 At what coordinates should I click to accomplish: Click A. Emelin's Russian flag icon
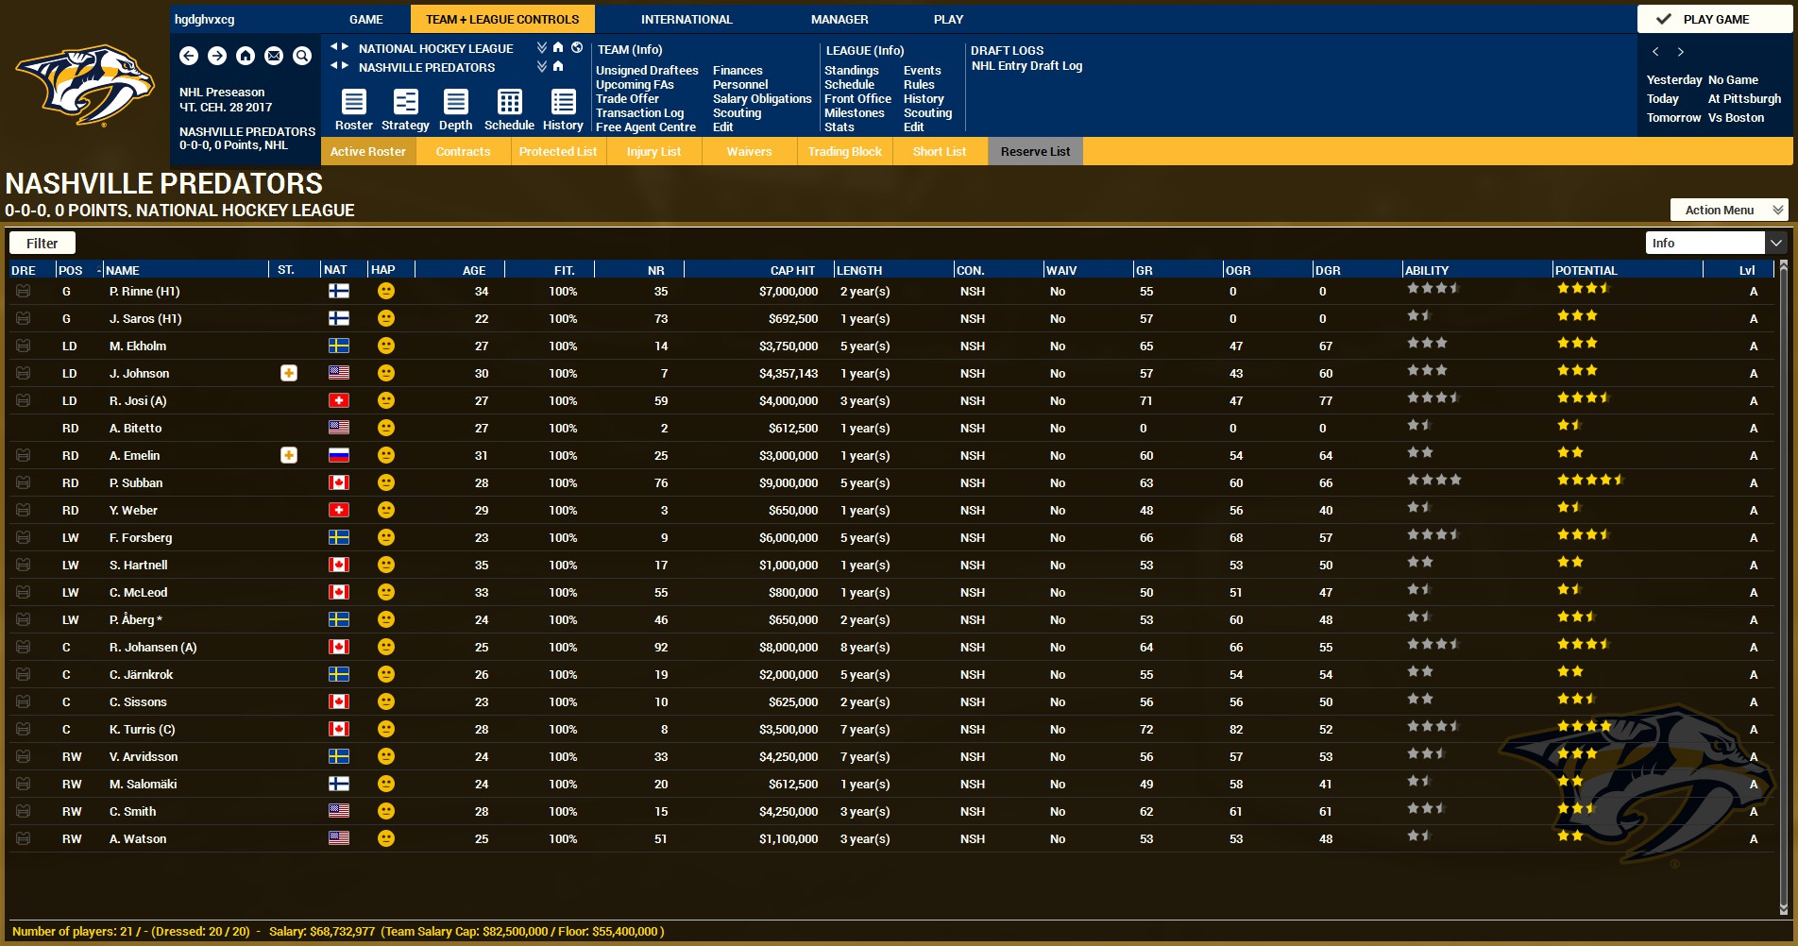339,455
